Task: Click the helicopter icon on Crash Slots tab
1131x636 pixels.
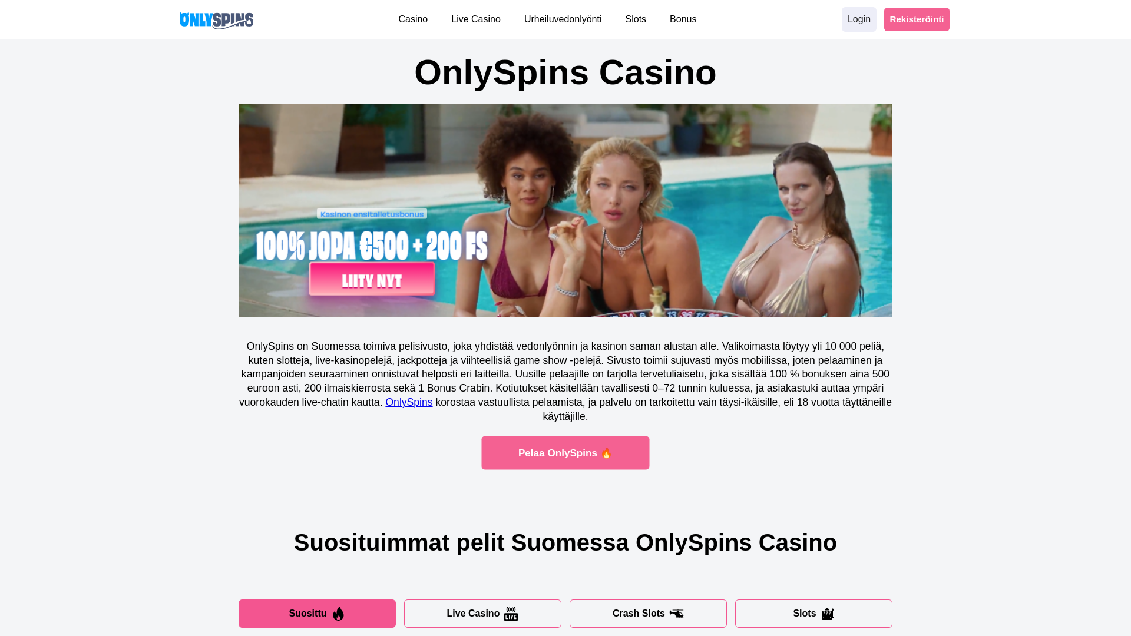Action: tap(676, 614)
